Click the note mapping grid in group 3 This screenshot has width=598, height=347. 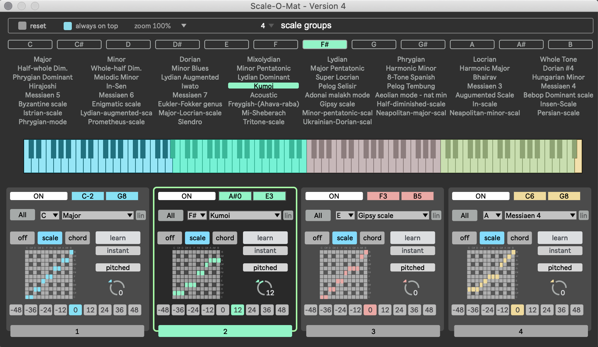(x=344, y=274)
